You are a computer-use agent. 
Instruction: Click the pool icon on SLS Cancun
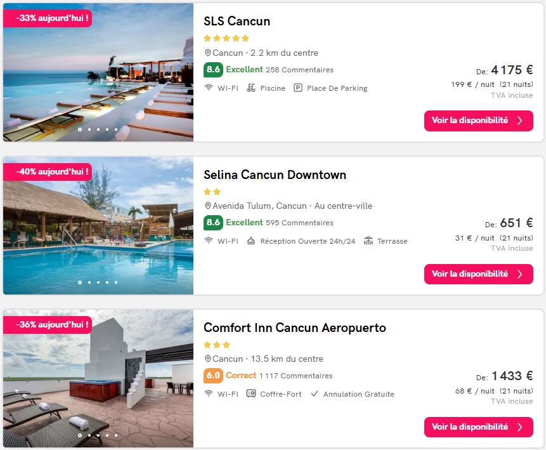click(x=251, y=88)
